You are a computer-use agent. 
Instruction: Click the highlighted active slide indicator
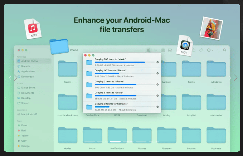tap(115, 142)
